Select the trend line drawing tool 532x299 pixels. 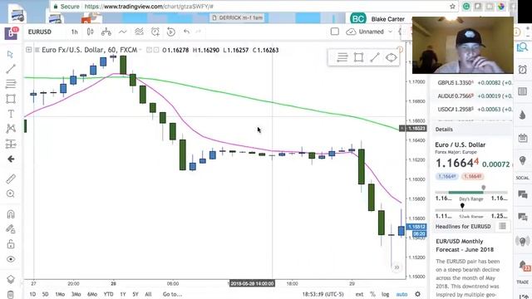click(11, 69)
